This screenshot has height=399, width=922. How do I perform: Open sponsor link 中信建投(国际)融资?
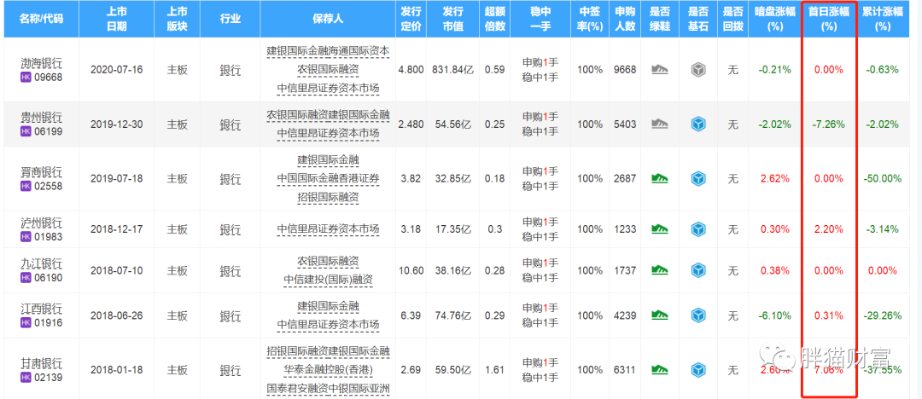pyautogui.click(x=328, y=279)
